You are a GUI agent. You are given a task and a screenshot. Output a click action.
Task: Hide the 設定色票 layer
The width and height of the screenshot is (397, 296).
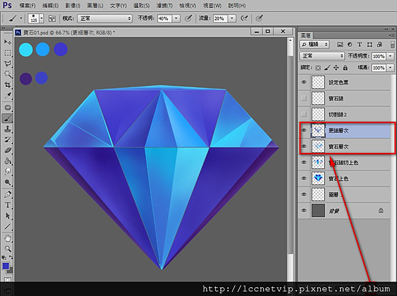click(x=304, y=83)
